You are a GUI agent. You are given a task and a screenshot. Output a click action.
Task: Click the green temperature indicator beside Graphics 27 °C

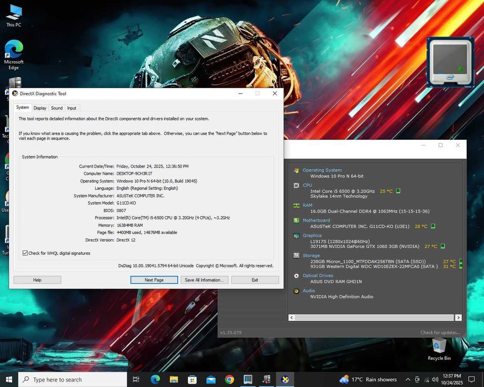(x=443, y=246)
